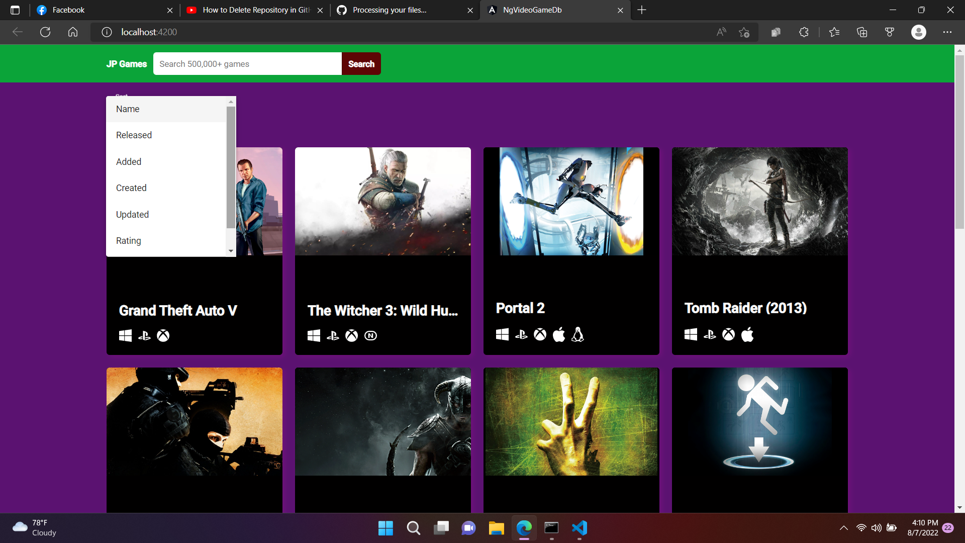Viewport: 965px width, 543px height.
Task: Open File Explorer from taskbar
Action: [497, 528]
